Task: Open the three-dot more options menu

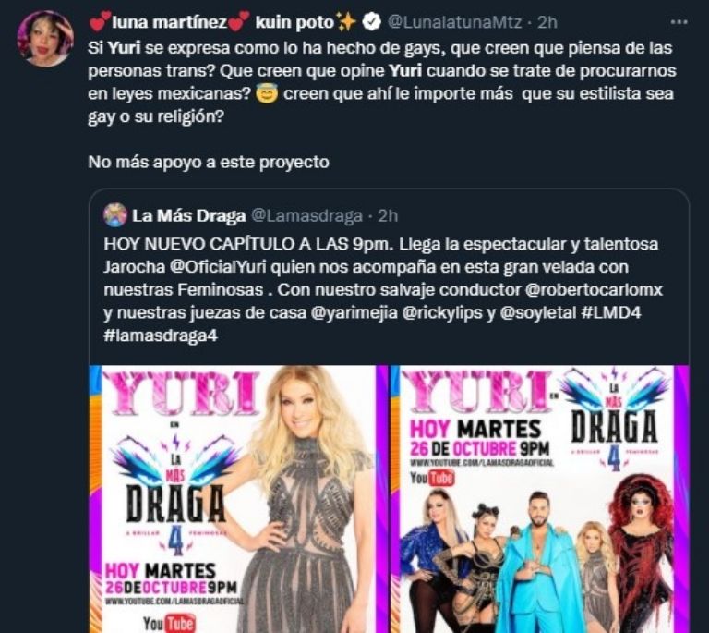Action: (x=679, y=21)
